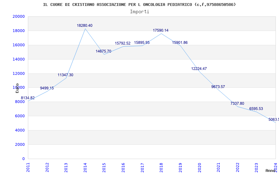Click the 15901.86 data label
The width and height of the screenshot is (279, 174).
pyautogui.click(x=180, y=42)
